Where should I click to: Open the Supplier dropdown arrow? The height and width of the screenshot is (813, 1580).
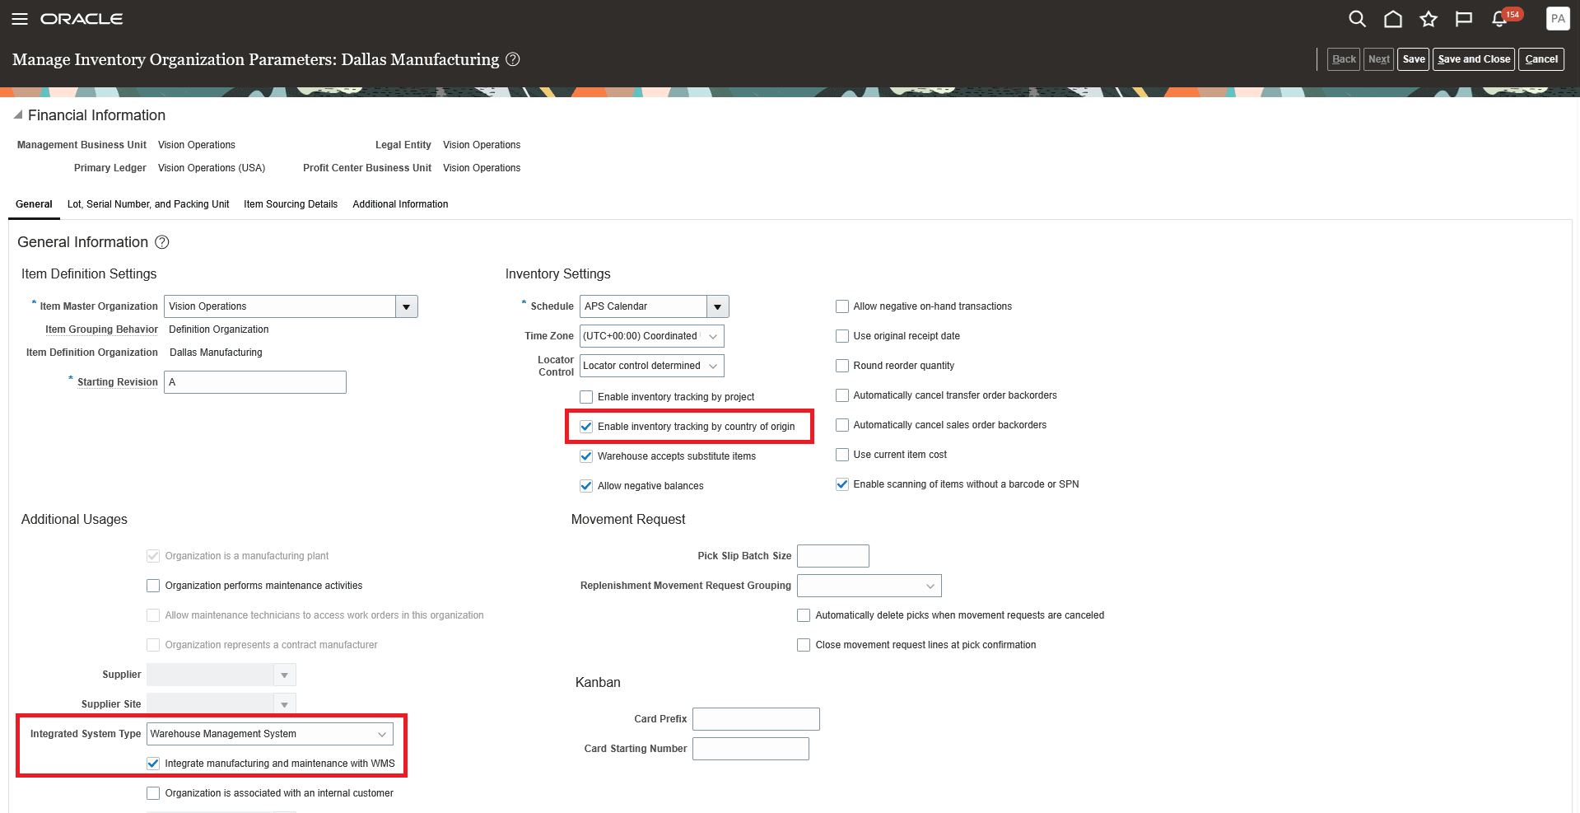(284, 675)
